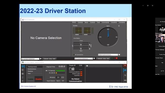Click the red X in Driver Station panel
165x93 pixels.
point(125,65)
